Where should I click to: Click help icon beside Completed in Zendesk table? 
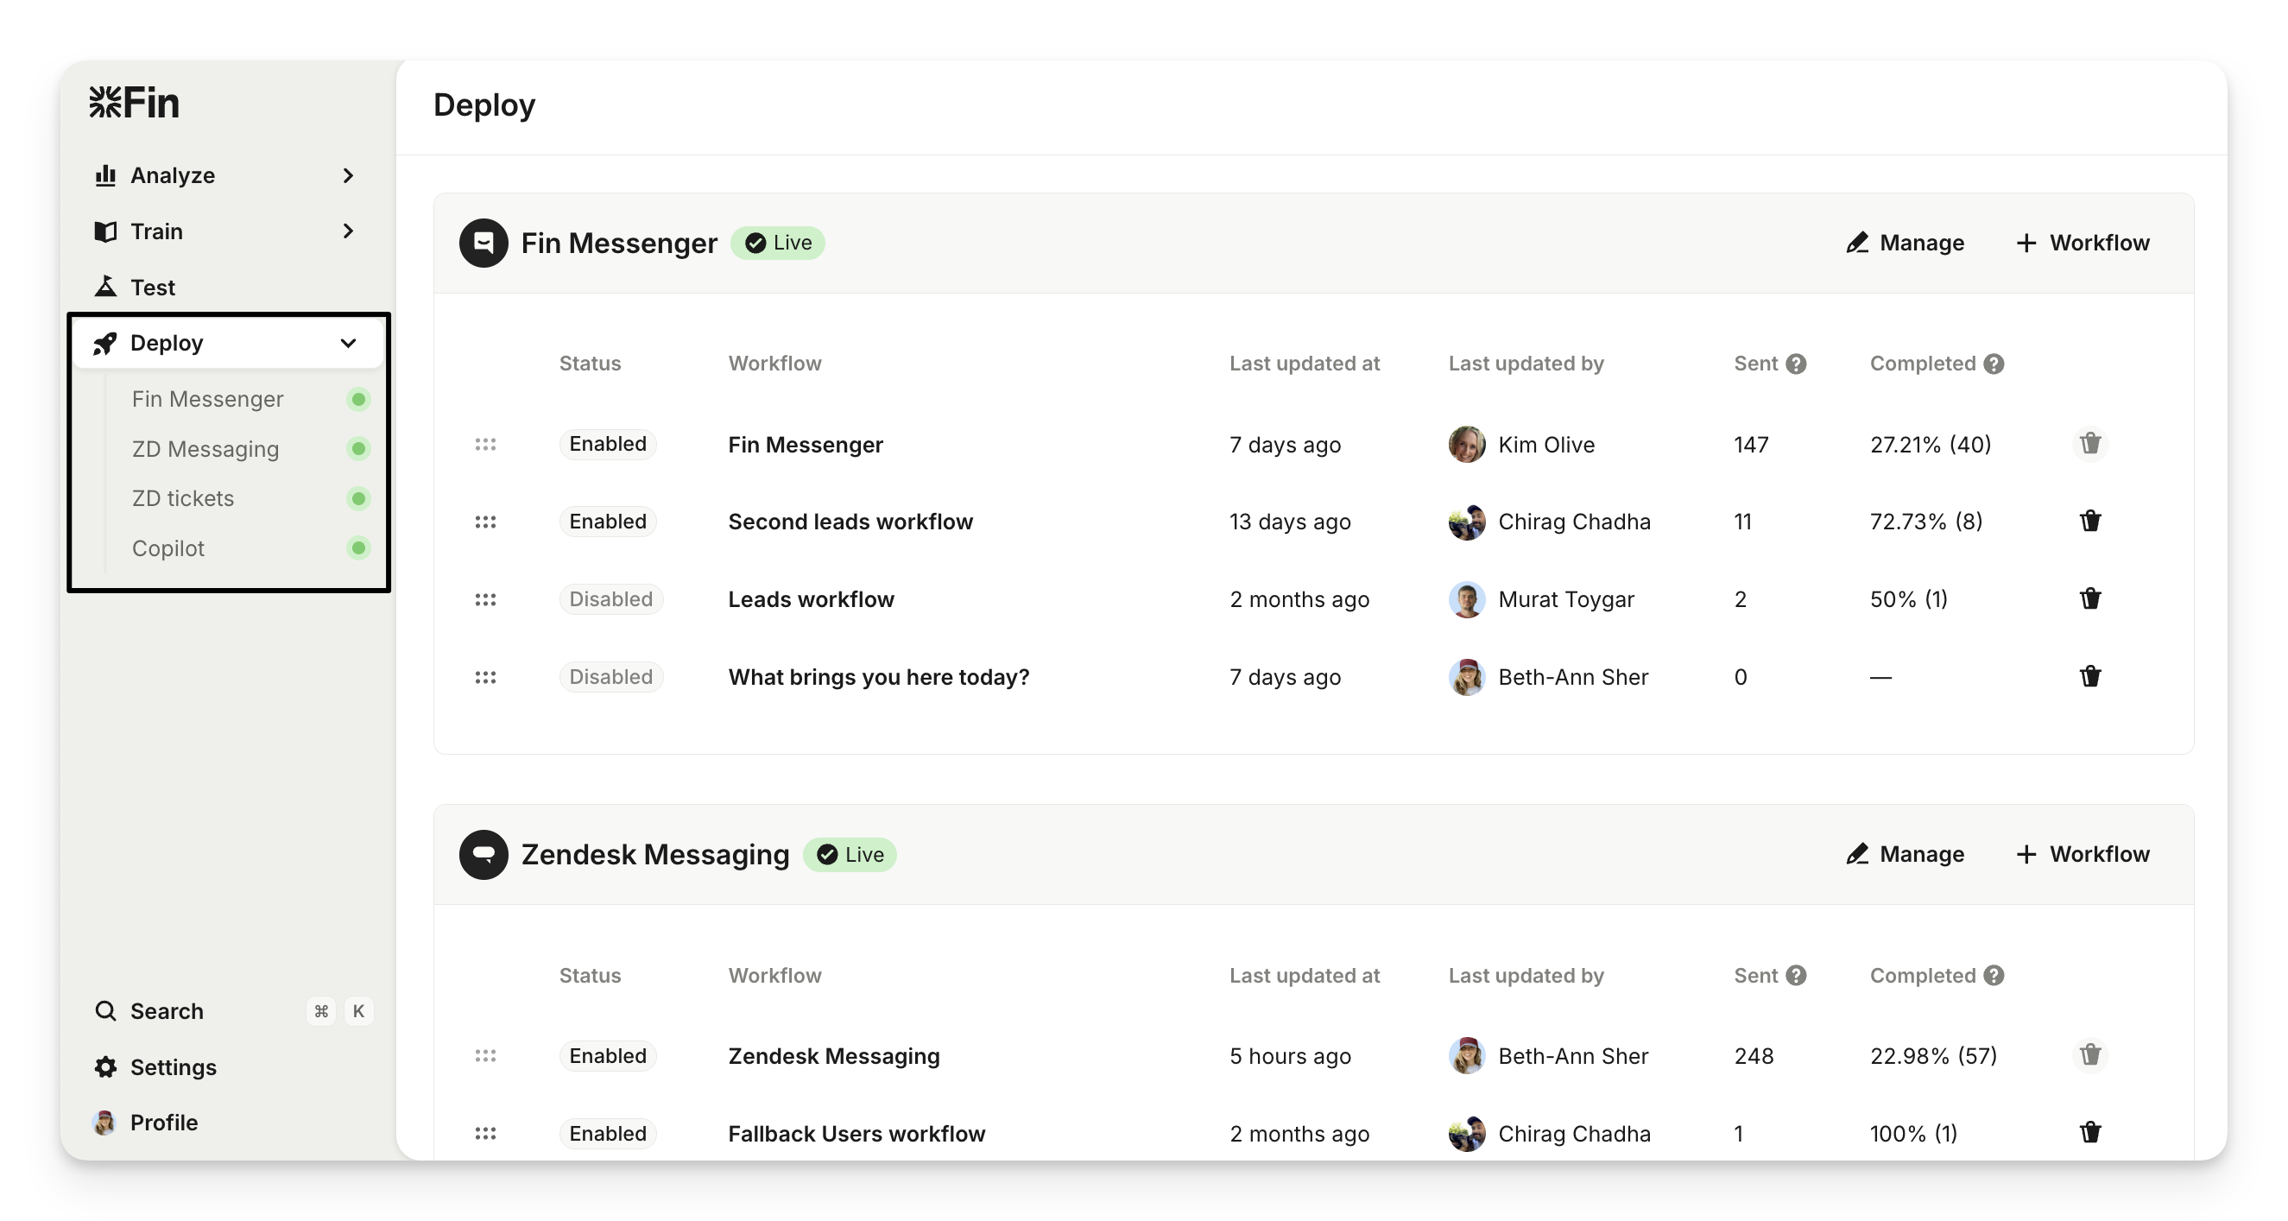pos(1994,976)
